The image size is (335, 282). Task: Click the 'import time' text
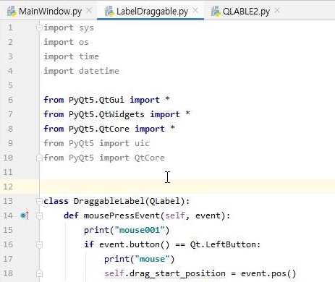pyautogui.click(x=71, y=56)
